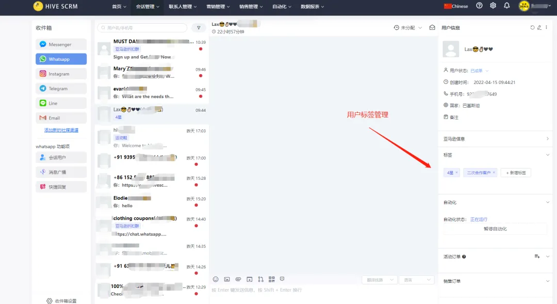This screenshot has height=304, width=557.
Task: Open the evar conversation at 09:45
Action: [x=152, y=92]
